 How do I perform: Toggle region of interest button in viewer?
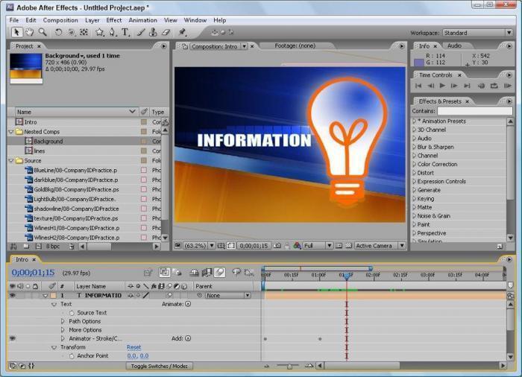[x=339, y=246]
